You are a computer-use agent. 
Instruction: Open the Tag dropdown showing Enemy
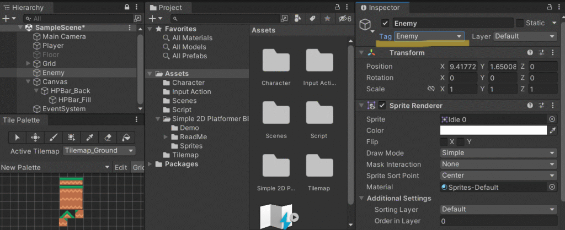430,36
